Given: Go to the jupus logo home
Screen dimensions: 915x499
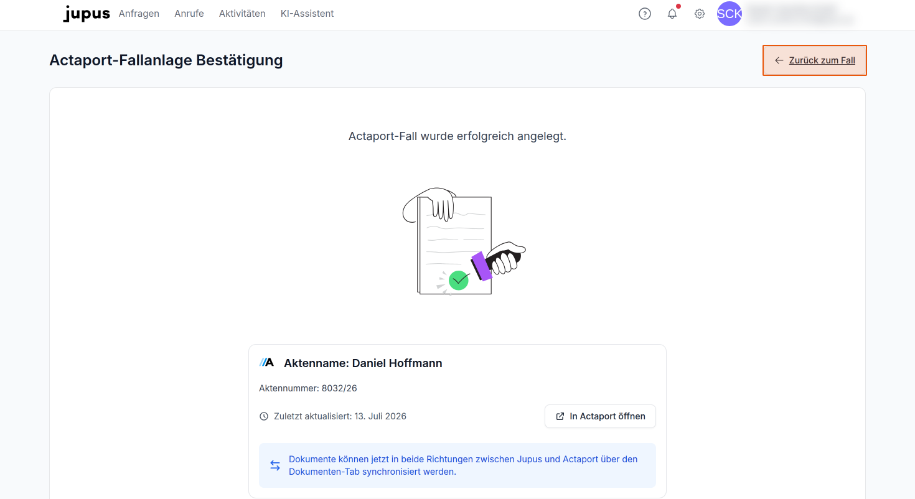Looking at the screenshot, I should click(87, 14).
